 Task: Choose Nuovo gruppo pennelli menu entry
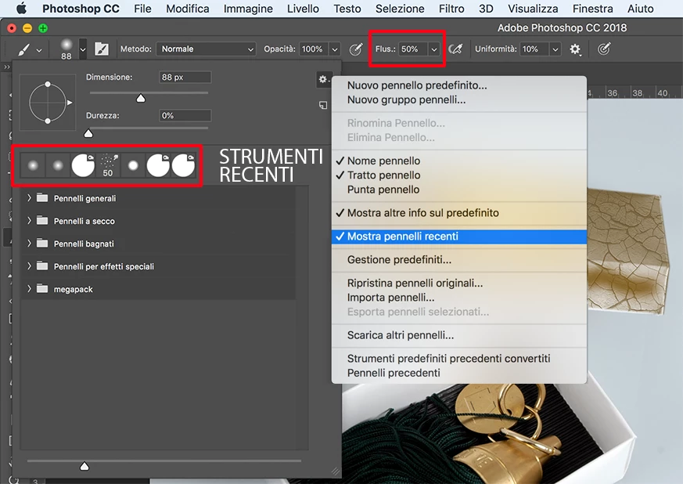pyautogui.click(x=459, y=99)
